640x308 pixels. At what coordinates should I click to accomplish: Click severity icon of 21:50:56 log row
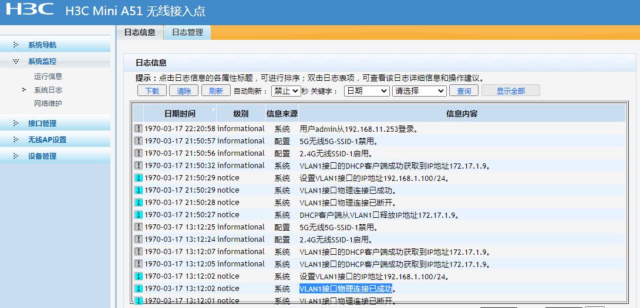coord(139,153)
